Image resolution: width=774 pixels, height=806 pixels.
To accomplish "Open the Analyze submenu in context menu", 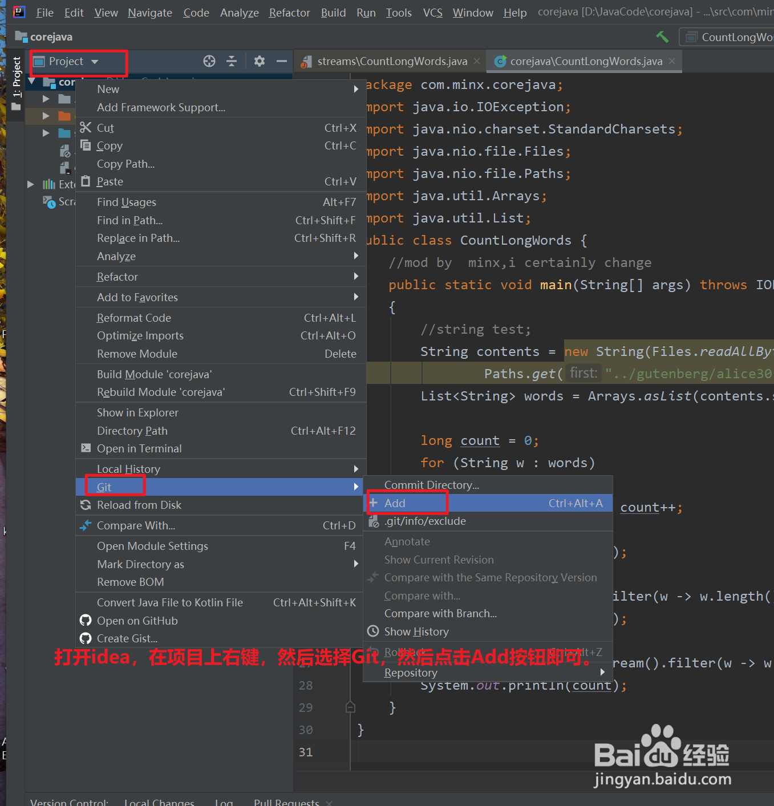I will (x=221, y=256).
